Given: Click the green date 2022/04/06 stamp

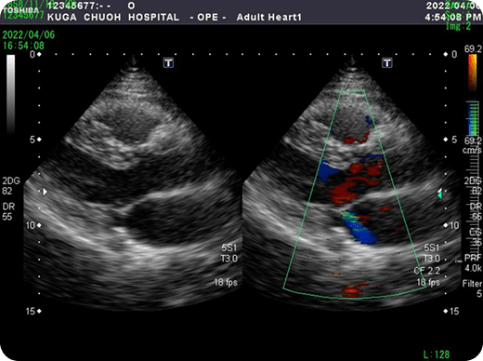Looking at the screenshot, I should [29, 34].
